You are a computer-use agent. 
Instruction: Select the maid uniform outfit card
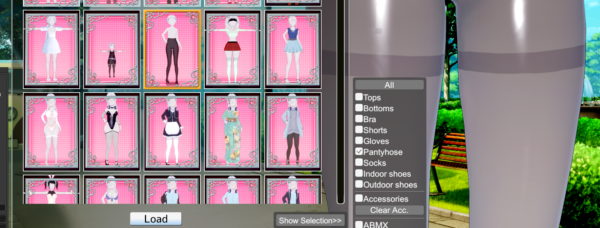point(172,132)
